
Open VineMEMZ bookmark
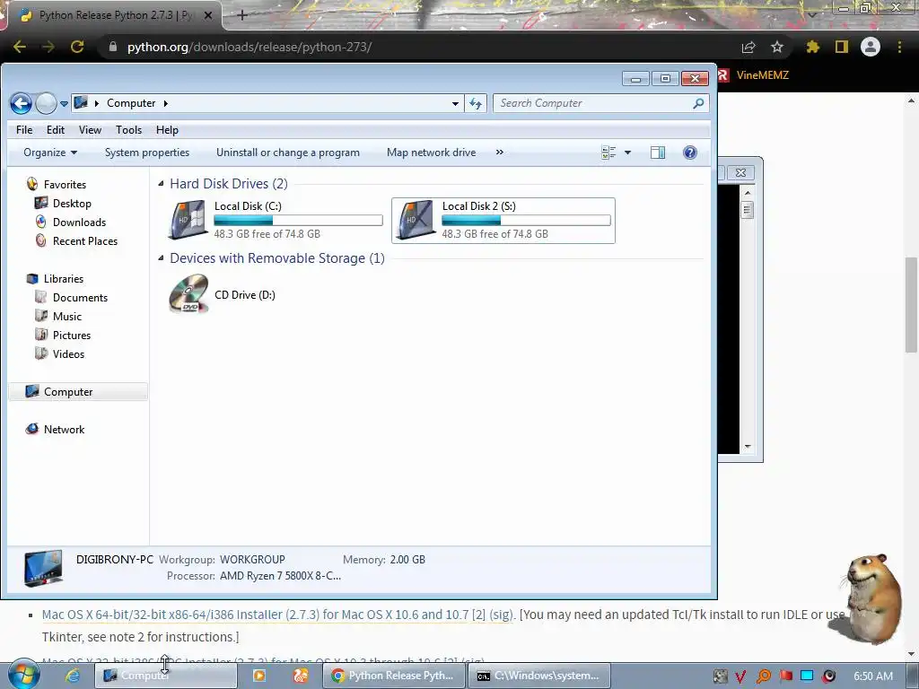pyautogui.click(x=754, y=75)
